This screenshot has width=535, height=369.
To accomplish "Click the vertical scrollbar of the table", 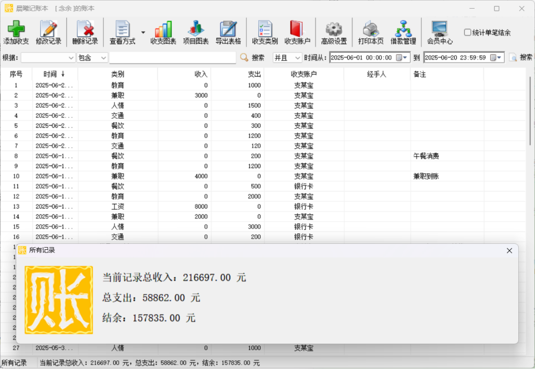I will (x=530, y=111).
